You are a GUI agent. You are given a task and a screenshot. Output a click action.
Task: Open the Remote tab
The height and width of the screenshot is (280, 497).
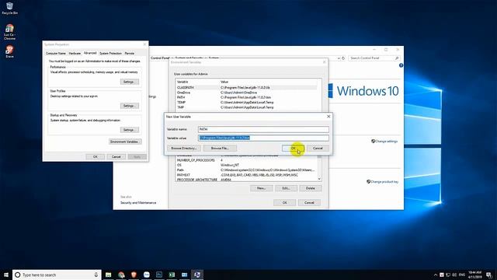(130, 54)
